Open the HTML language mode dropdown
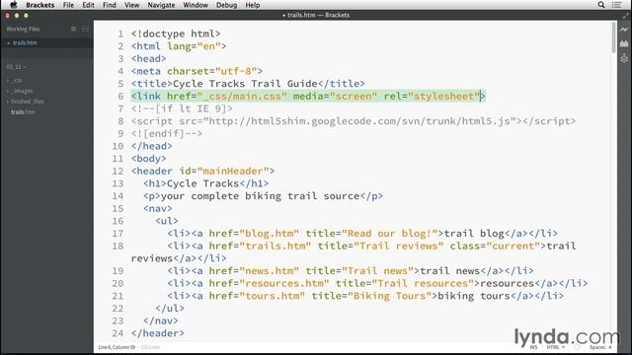This screenshot has height=355, width=632. tap(555, 347)
